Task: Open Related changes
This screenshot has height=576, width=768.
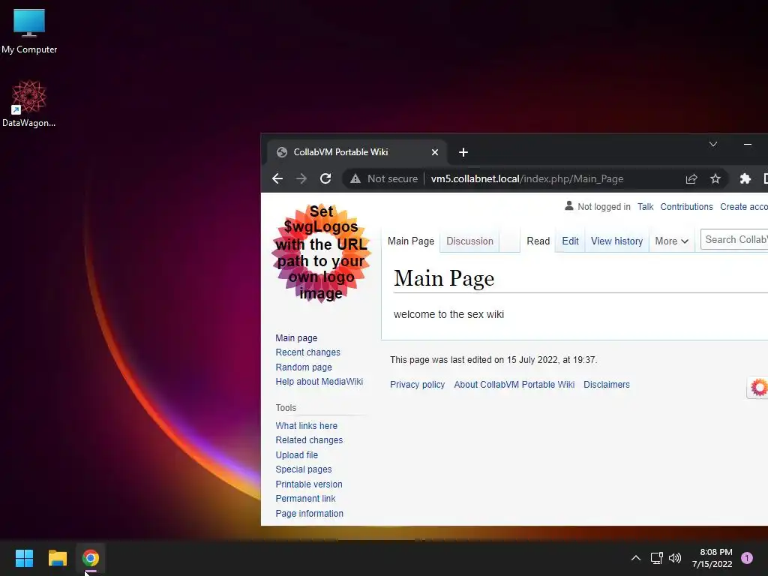Action: 309,439
